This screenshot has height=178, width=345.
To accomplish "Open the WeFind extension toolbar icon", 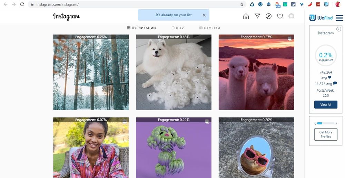I will 326,4.
